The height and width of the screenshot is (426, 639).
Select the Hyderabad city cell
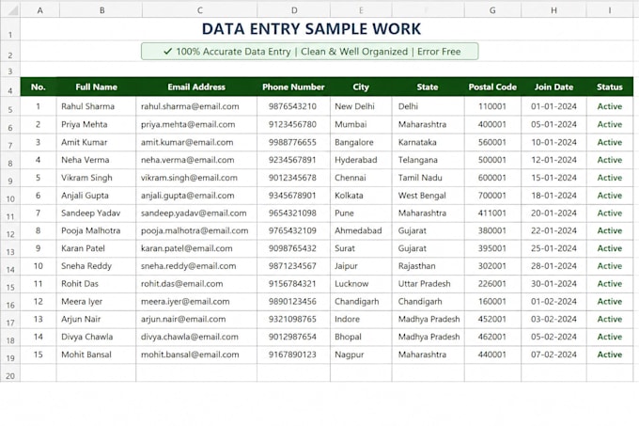(361, 160)
